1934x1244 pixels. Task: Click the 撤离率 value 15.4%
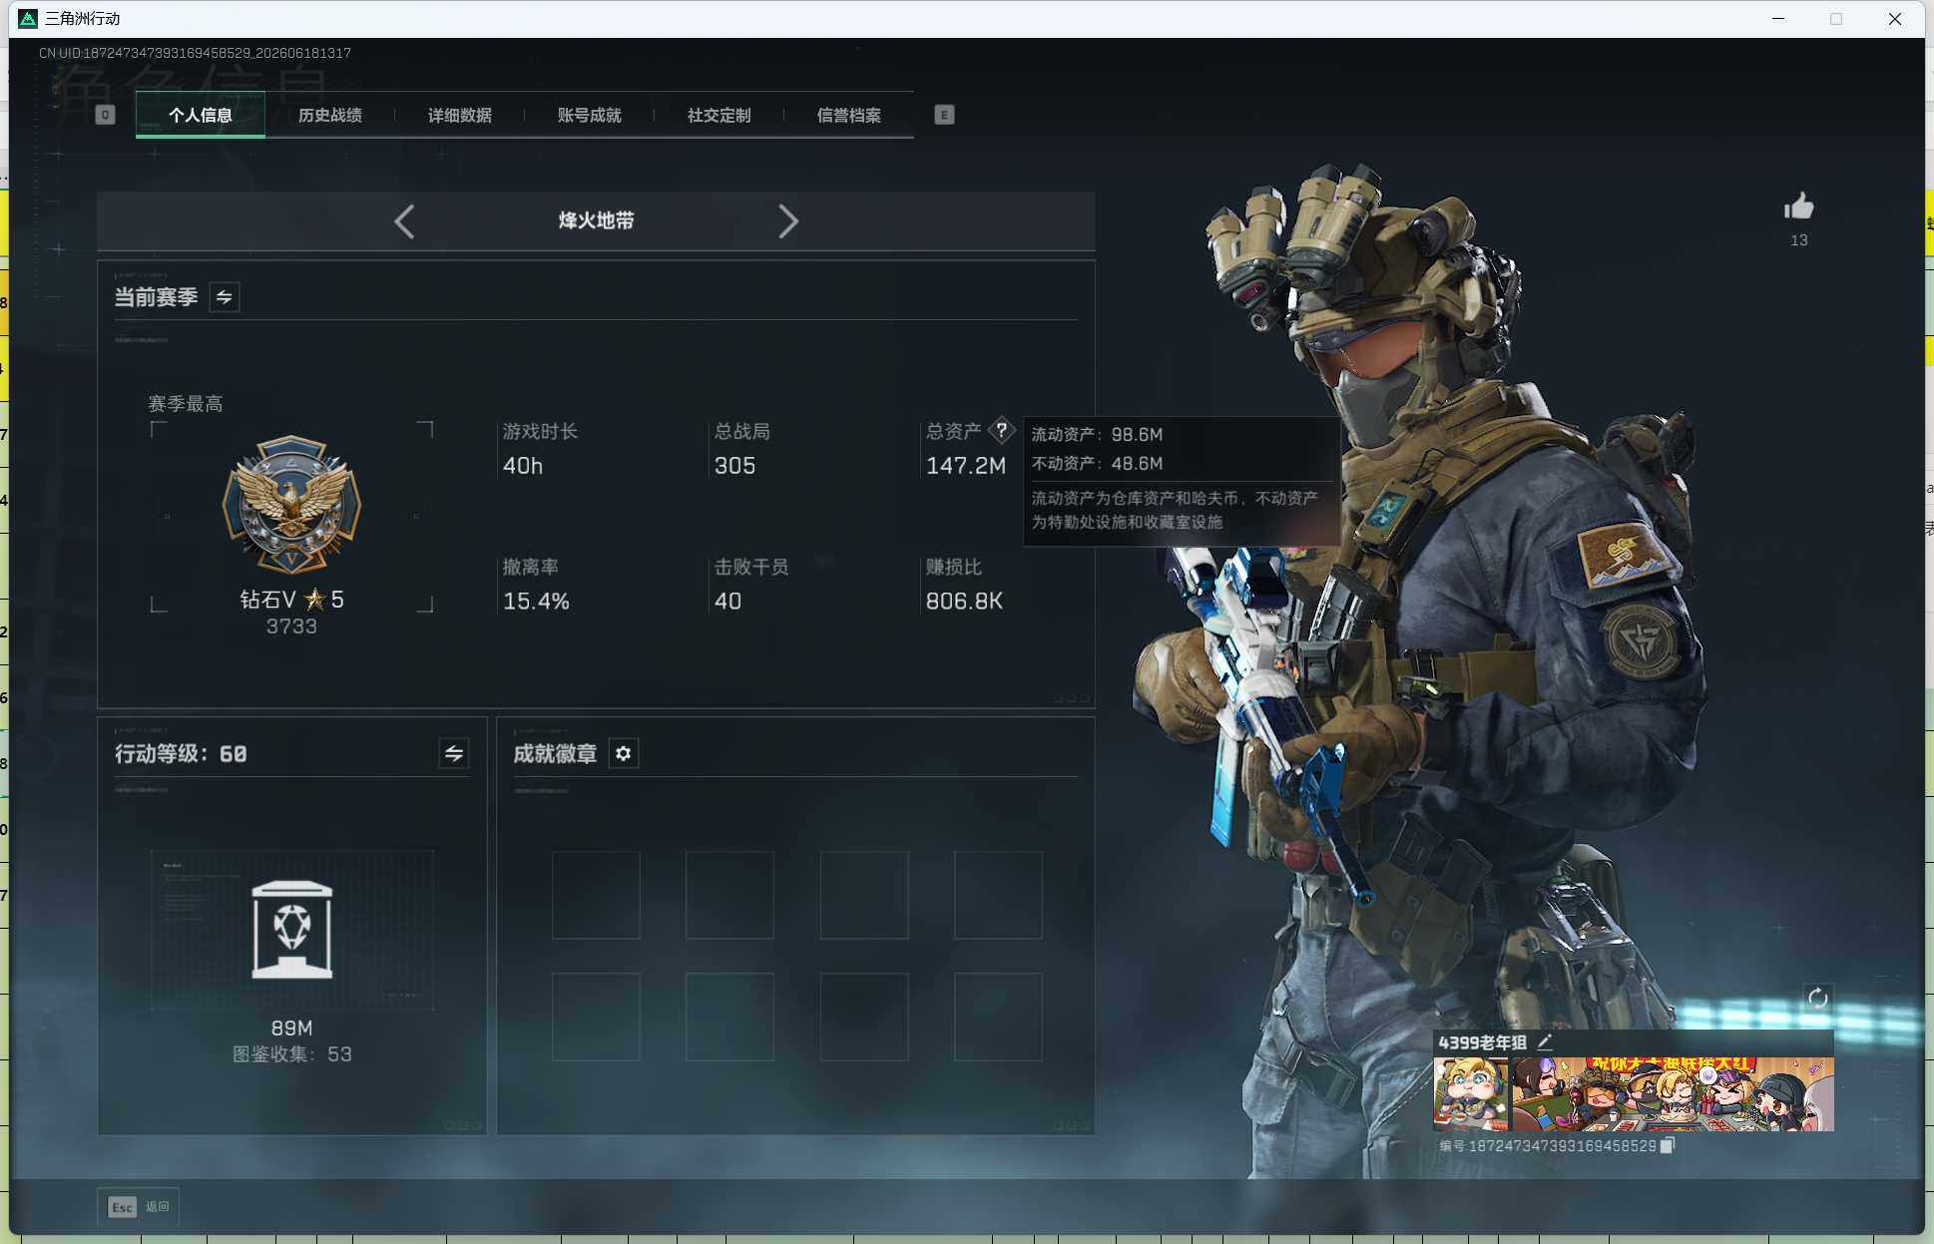click(x=536, y=602)
